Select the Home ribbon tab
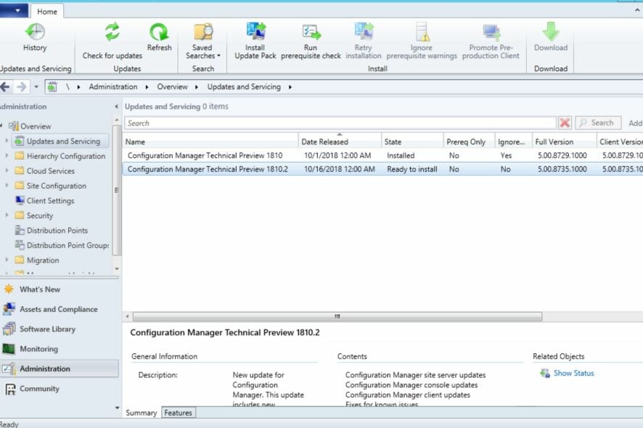643x428 pixels. click(x=47, y=11)
